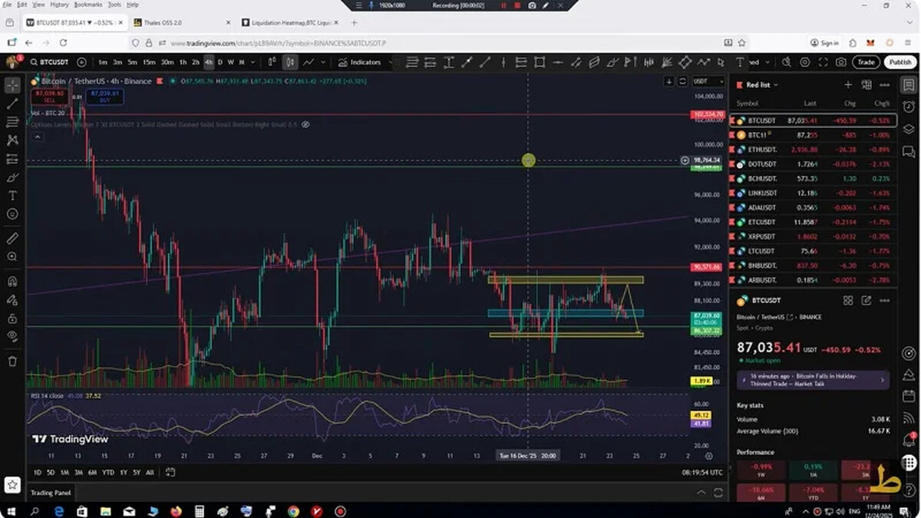
Task: Click the text T favorite drawing tool
Action: pos(740,62)
